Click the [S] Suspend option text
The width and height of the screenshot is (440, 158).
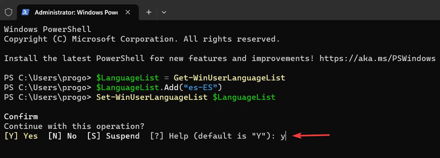point(113,136)
